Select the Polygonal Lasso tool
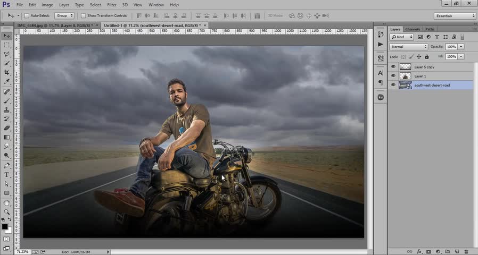478x255 pixels. (x=6, y=54)
